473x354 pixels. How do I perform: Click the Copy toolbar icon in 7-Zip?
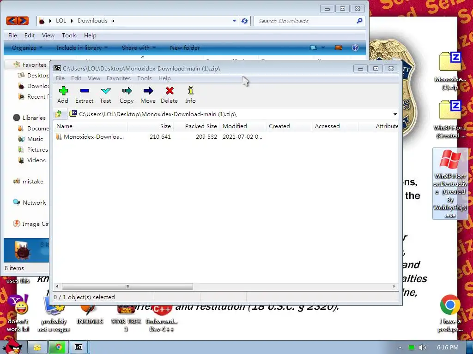point(127,95)
